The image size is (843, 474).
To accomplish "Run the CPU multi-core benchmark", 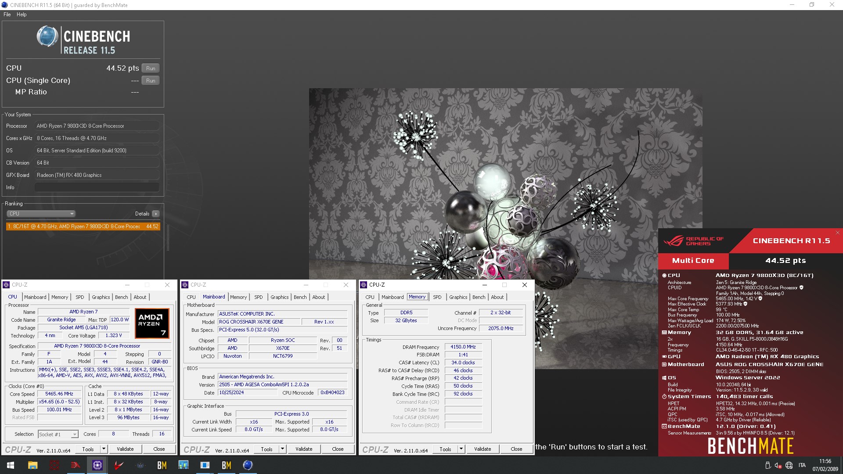I will tap(151, 68).
